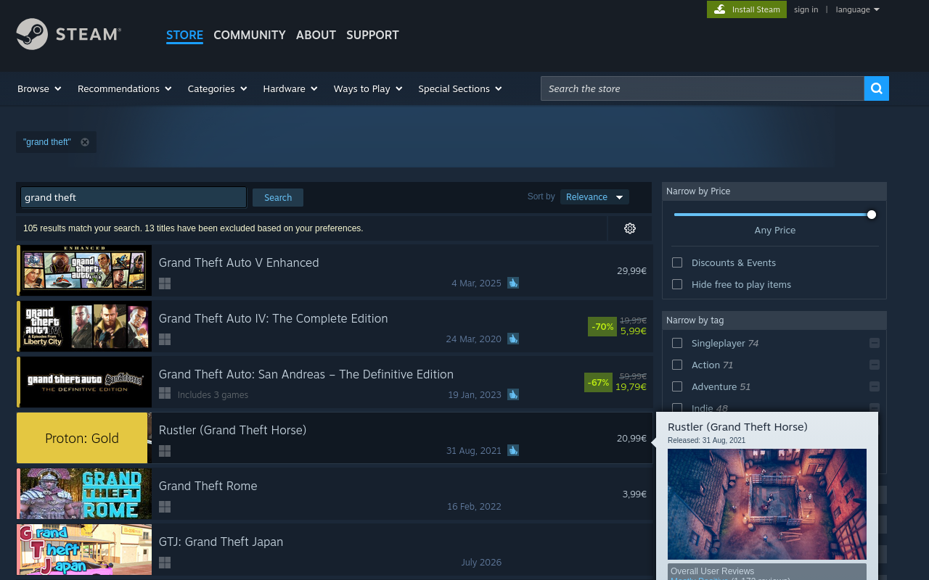Click the Narrow by Price header
This screenshot has width=929, height=580.
click(x=774, y=191)
